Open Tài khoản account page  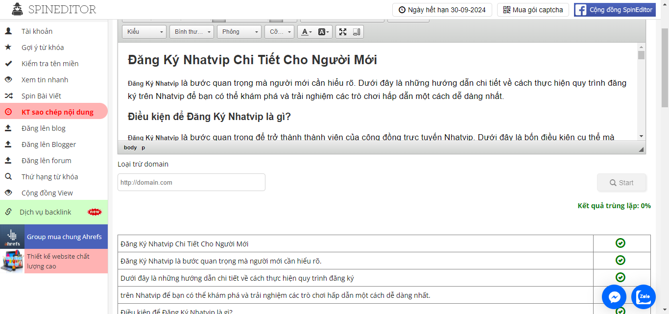(37, 31)
